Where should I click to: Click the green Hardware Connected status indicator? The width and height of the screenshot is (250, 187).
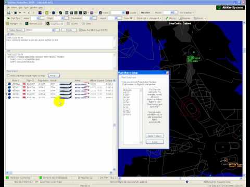click(7, 178)
